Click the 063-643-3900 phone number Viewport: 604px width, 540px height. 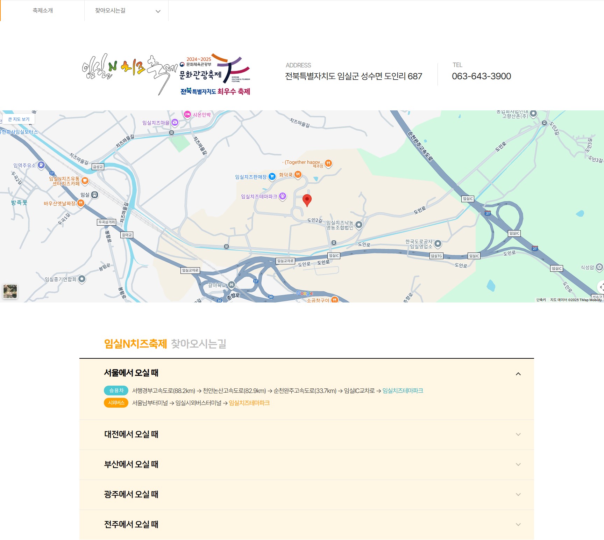click(481, 76)
